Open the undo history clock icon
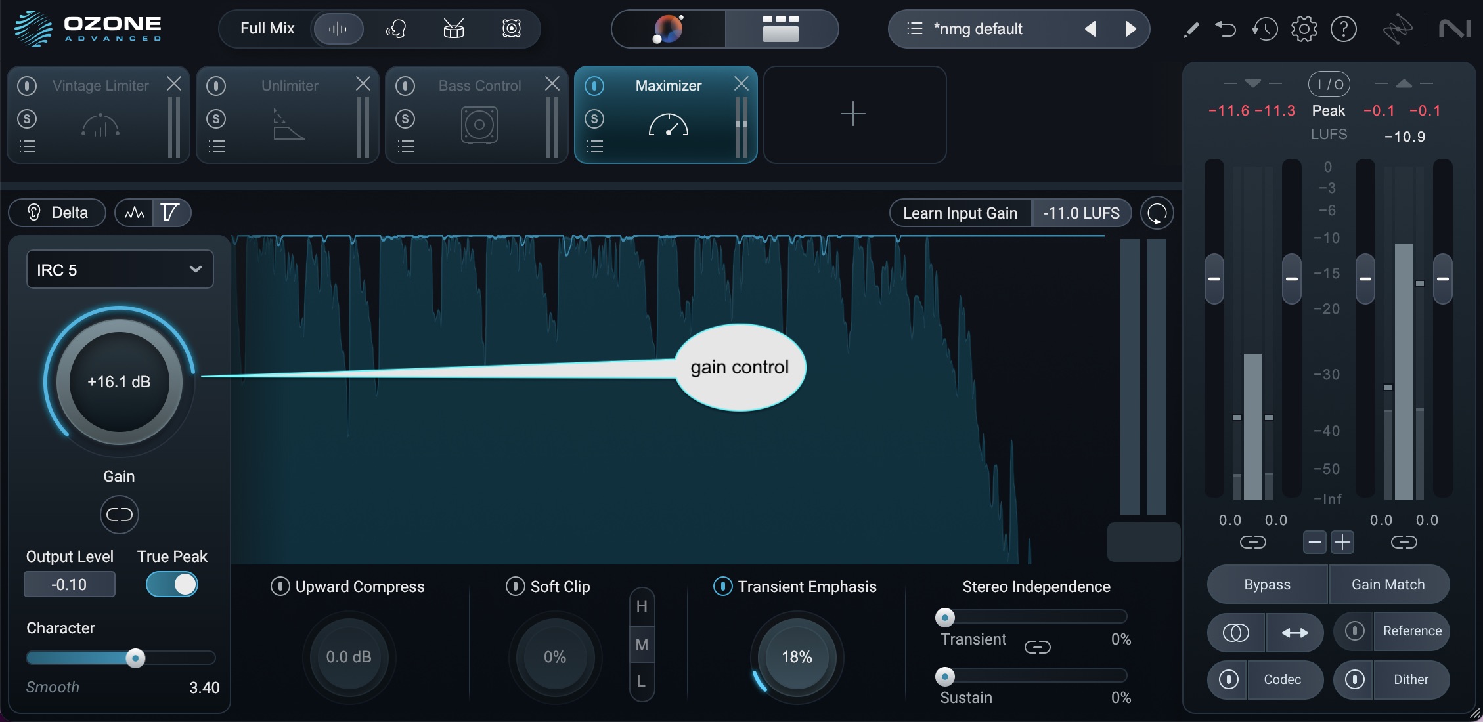The width and height of the screenshot is (1483, 722). [x=1264, y=29]
